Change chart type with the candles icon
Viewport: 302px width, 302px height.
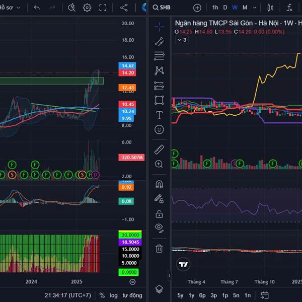[x=270, y=8]
